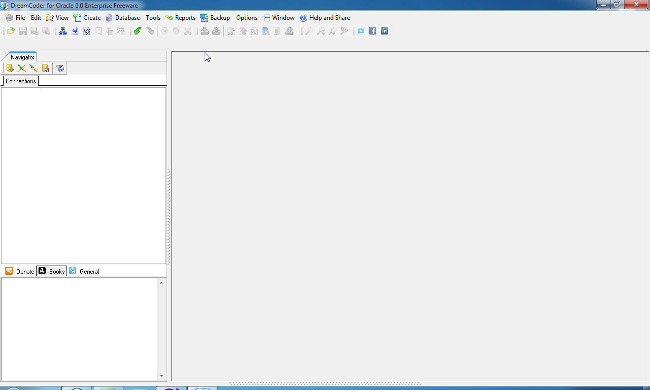Click the connect plug icon in Navigator

tap(34, 68)
